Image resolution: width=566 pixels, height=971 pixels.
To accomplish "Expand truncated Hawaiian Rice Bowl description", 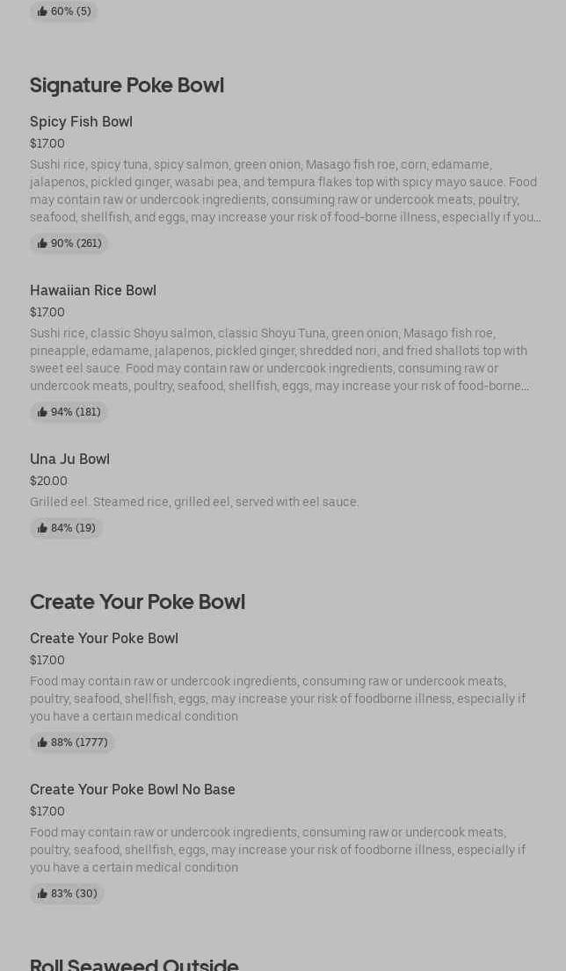I will click(x=525, y=386).
